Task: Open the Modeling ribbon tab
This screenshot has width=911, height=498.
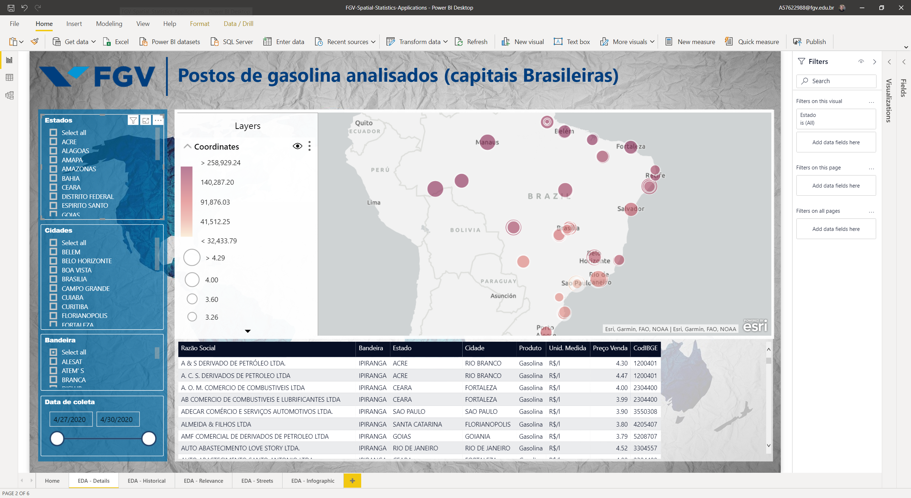Action: pos(109,24)
